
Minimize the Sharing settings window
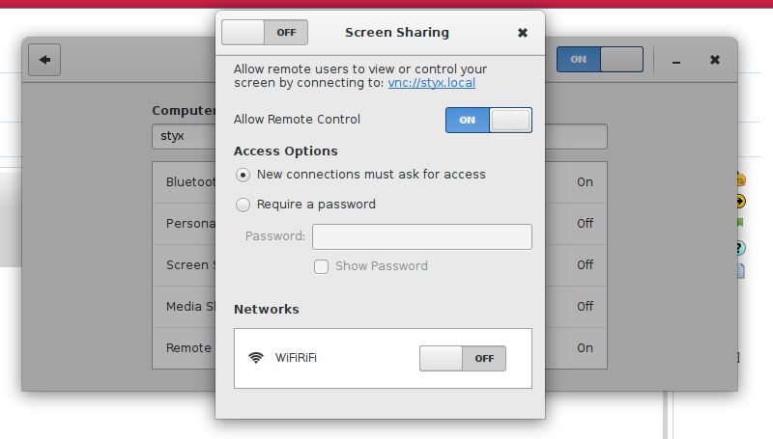(x=676, y=60)
